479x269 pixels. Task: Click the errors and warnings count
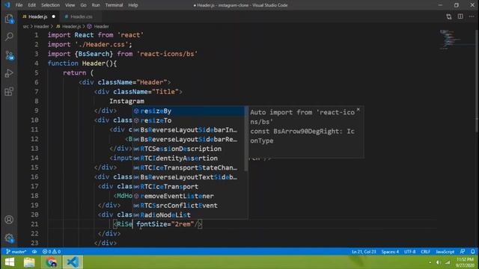pyautogui.click(x=52, y=252)
